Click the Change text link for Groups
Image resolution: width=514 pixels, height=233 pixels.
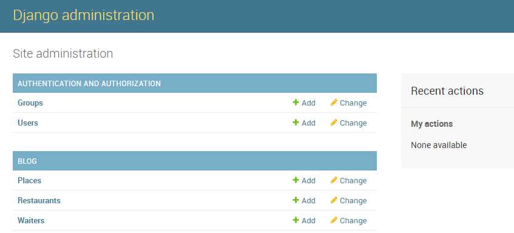(x=353, y=103)
